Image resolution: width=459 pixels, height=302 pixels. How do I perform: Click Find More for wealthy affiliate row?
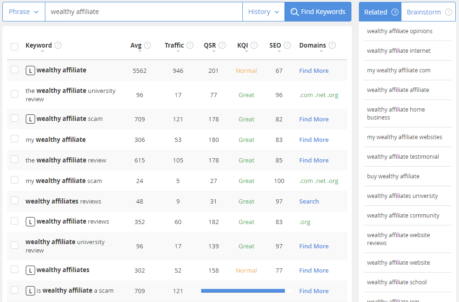pyautogui.click(x=314, y=70)
